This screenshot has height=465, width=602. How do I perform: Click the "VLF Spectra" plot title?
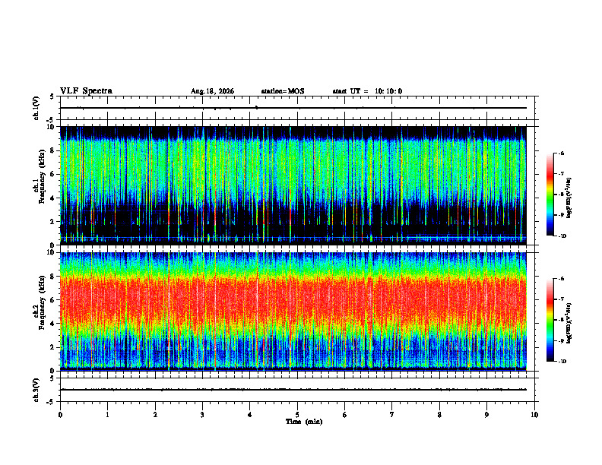86,91
